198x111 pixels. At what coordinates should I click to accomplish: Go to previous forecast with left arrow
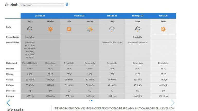pos(8,103)
